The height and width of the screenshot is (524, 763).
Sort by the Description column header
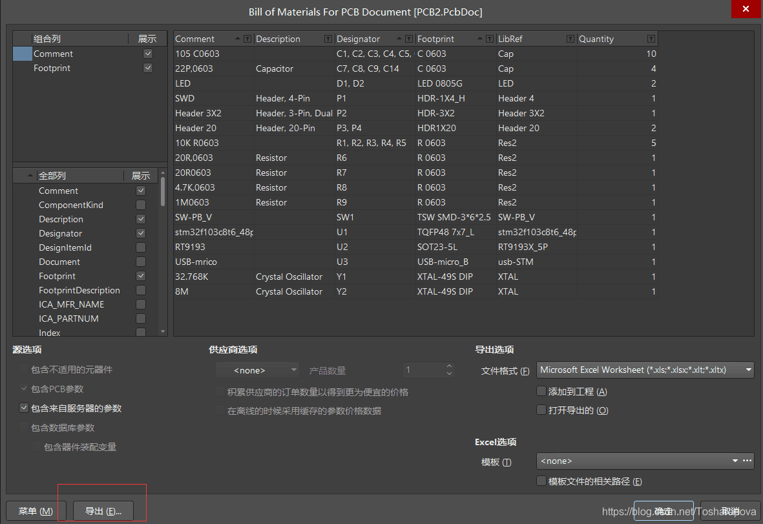click(x=278, y=39)
